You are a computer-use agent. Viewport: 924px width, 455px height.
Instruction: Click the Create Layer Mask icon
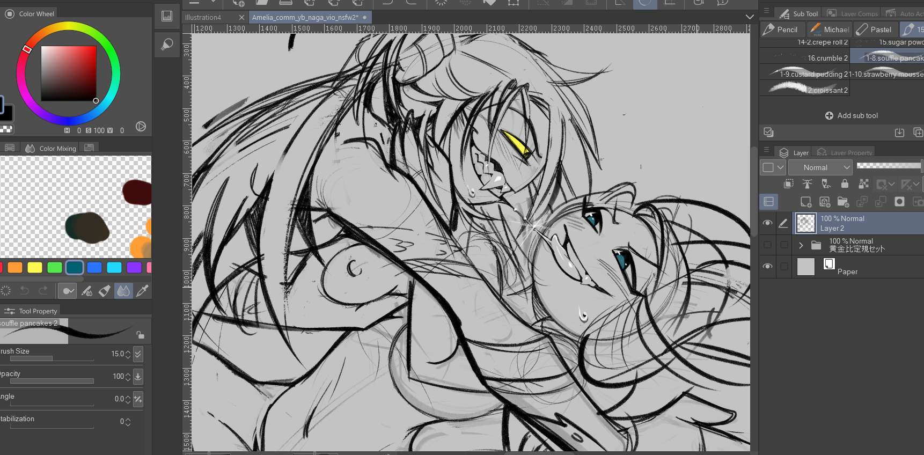click(x=899, y=202)
